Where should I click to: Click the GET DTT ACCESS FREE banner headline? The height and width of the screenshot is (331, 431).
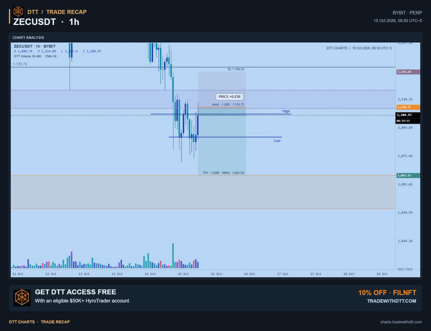click(x=75, y=292)
